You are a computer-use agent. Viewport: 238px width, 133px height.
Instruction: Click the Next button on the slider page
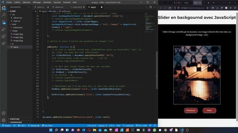pos(209,110)
